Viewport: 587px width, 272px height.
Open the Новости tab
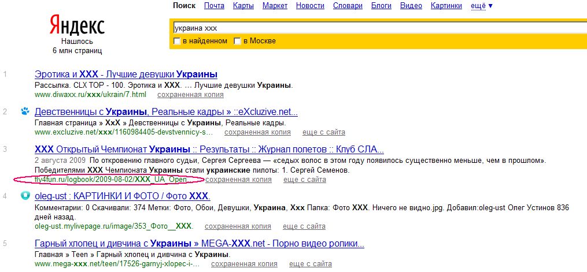(x=310, y=6)
